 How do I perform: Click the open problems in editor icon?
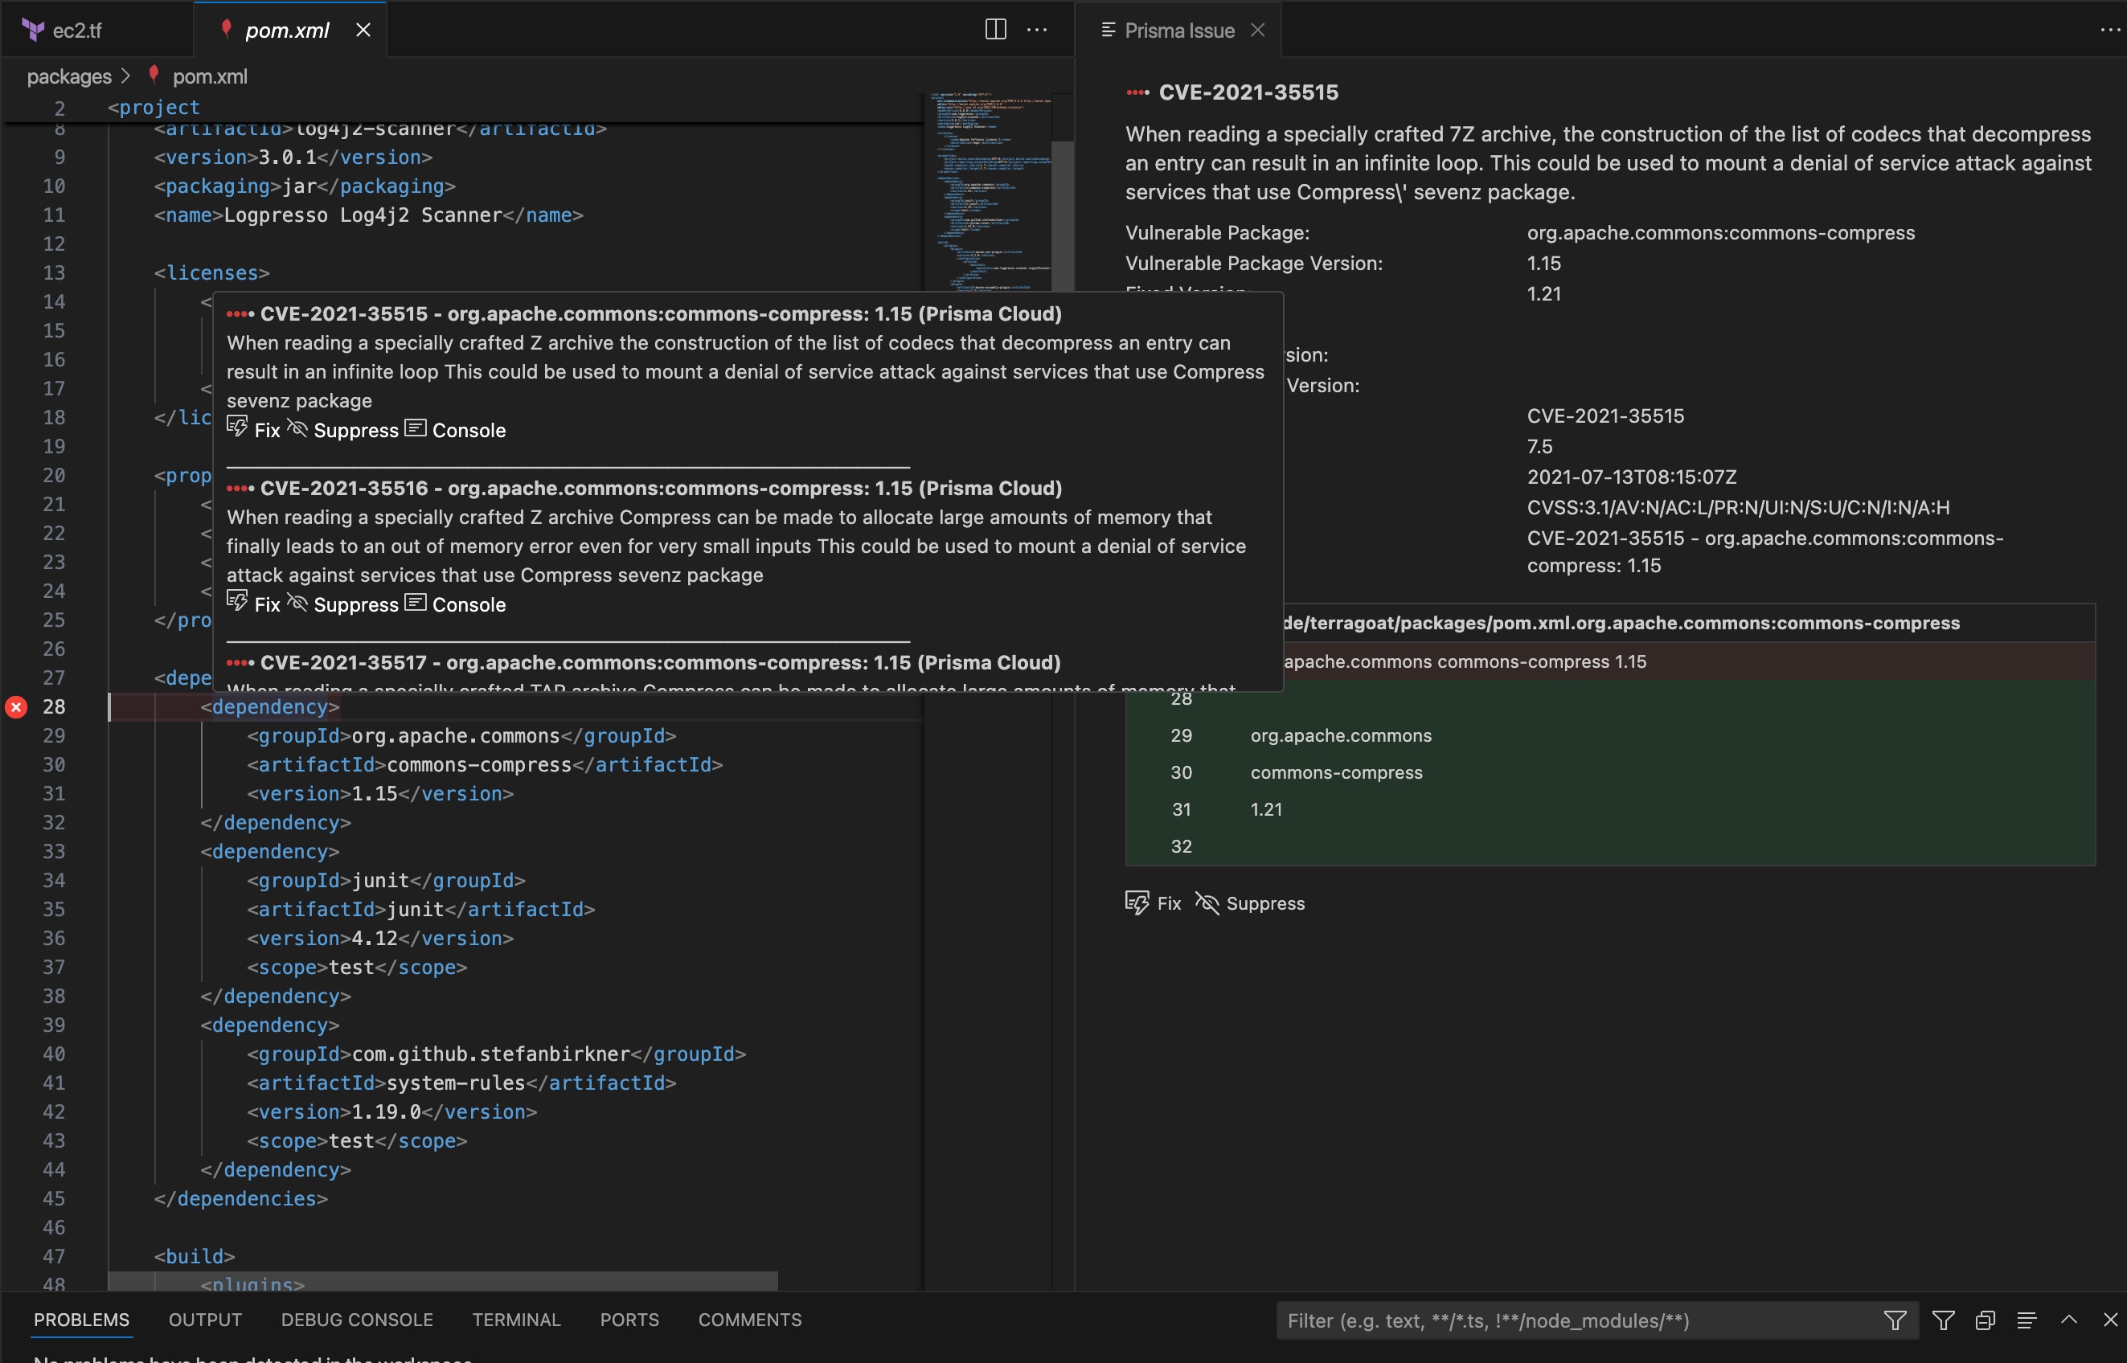click(1986, 1320)
